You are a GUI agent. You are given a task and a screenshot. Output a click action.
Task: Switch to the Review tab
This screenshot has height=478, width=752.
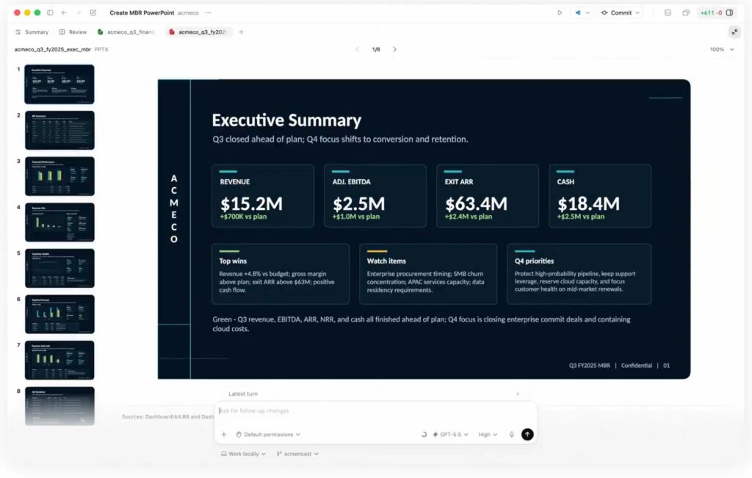point(73,32)
